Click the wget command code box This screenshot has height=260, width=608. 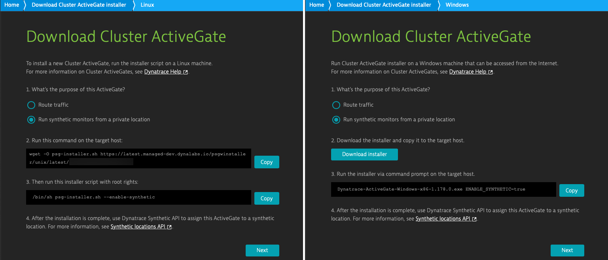(x=138, y=158)
